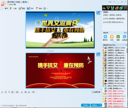Click the gift box icon
Screen dimensions: 128x108
click(25, 92)
